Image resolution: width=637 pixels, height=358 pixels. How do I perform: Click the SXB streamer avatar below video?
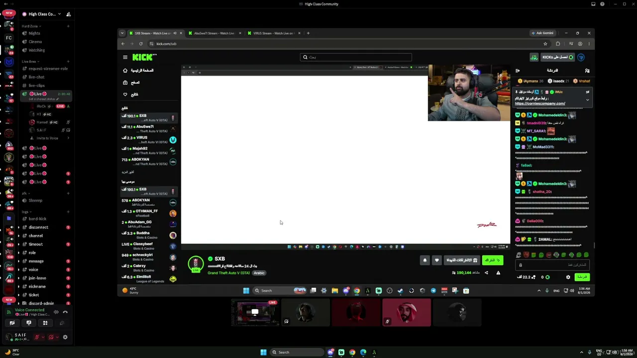pyautogui.click(x=196, y=264)
